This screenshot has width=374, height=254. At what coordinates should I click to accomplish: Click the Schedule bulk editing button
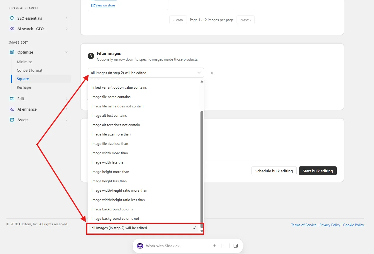coord(274,171)
